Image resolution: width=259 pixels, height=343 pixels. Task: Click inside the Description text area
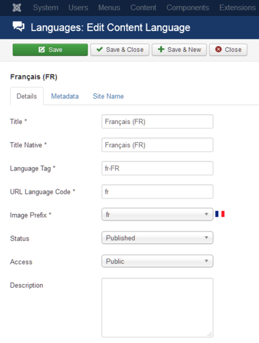(157, 308)
